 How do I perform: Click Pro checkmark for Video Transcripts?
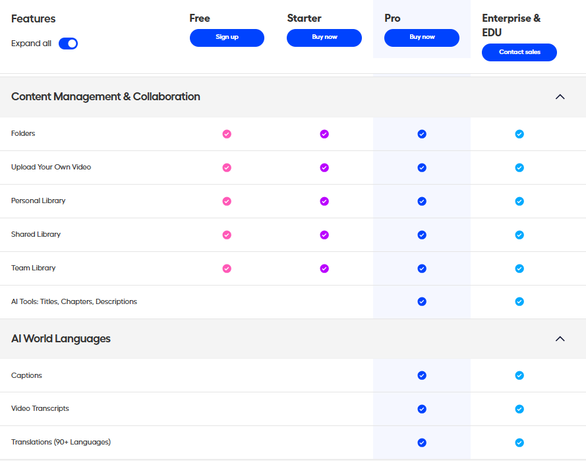point(422,409)
